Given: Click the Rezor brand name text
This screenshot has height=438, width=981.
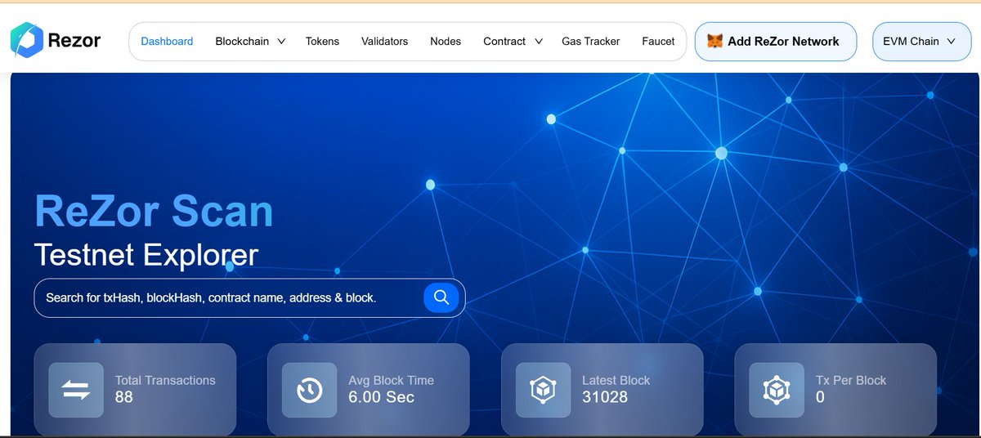Looking at the screenshot, I should tap(74, 41).
